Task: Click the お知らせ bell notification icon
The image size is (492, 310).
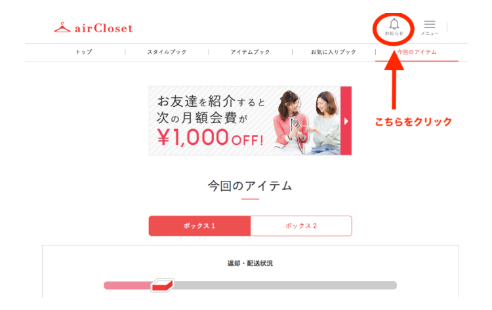Action: click(394, 24)
